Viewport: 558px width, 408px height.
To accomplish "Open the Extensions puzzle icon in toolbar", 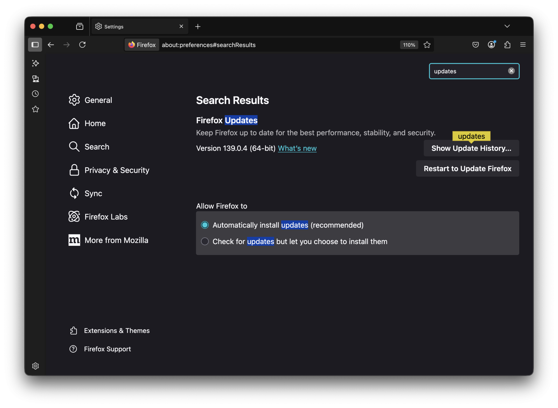I will tap(508, 45).
